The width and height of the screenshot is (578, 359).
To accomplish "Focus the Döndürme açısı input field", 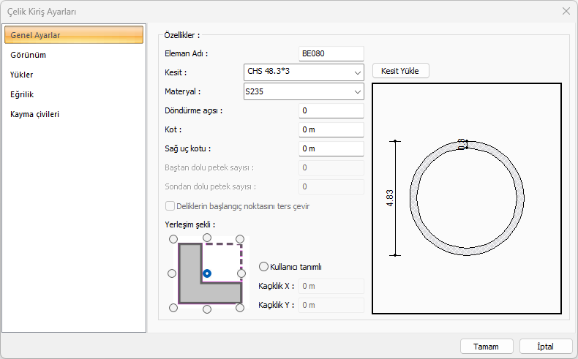I will click(331, 110).
